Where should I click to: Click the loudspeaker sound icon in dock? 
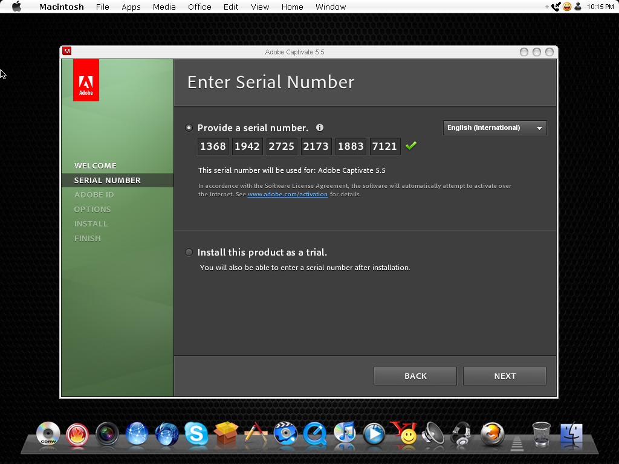[433, 434]
